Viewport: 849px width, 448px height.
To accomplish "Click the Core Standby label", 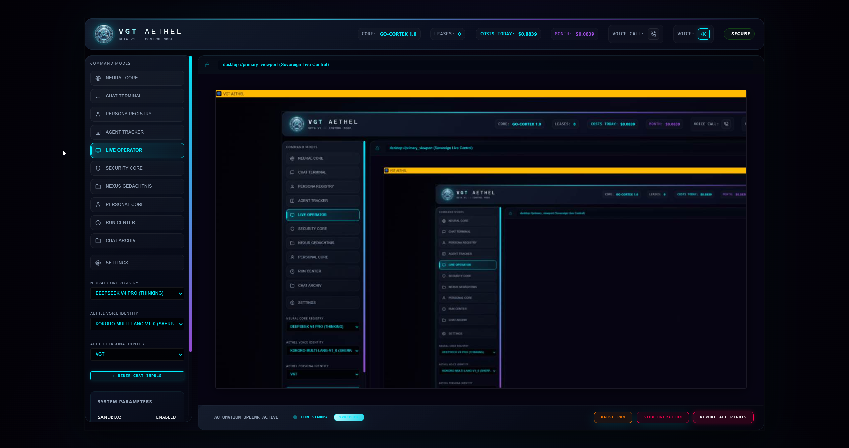I will 314,417.
